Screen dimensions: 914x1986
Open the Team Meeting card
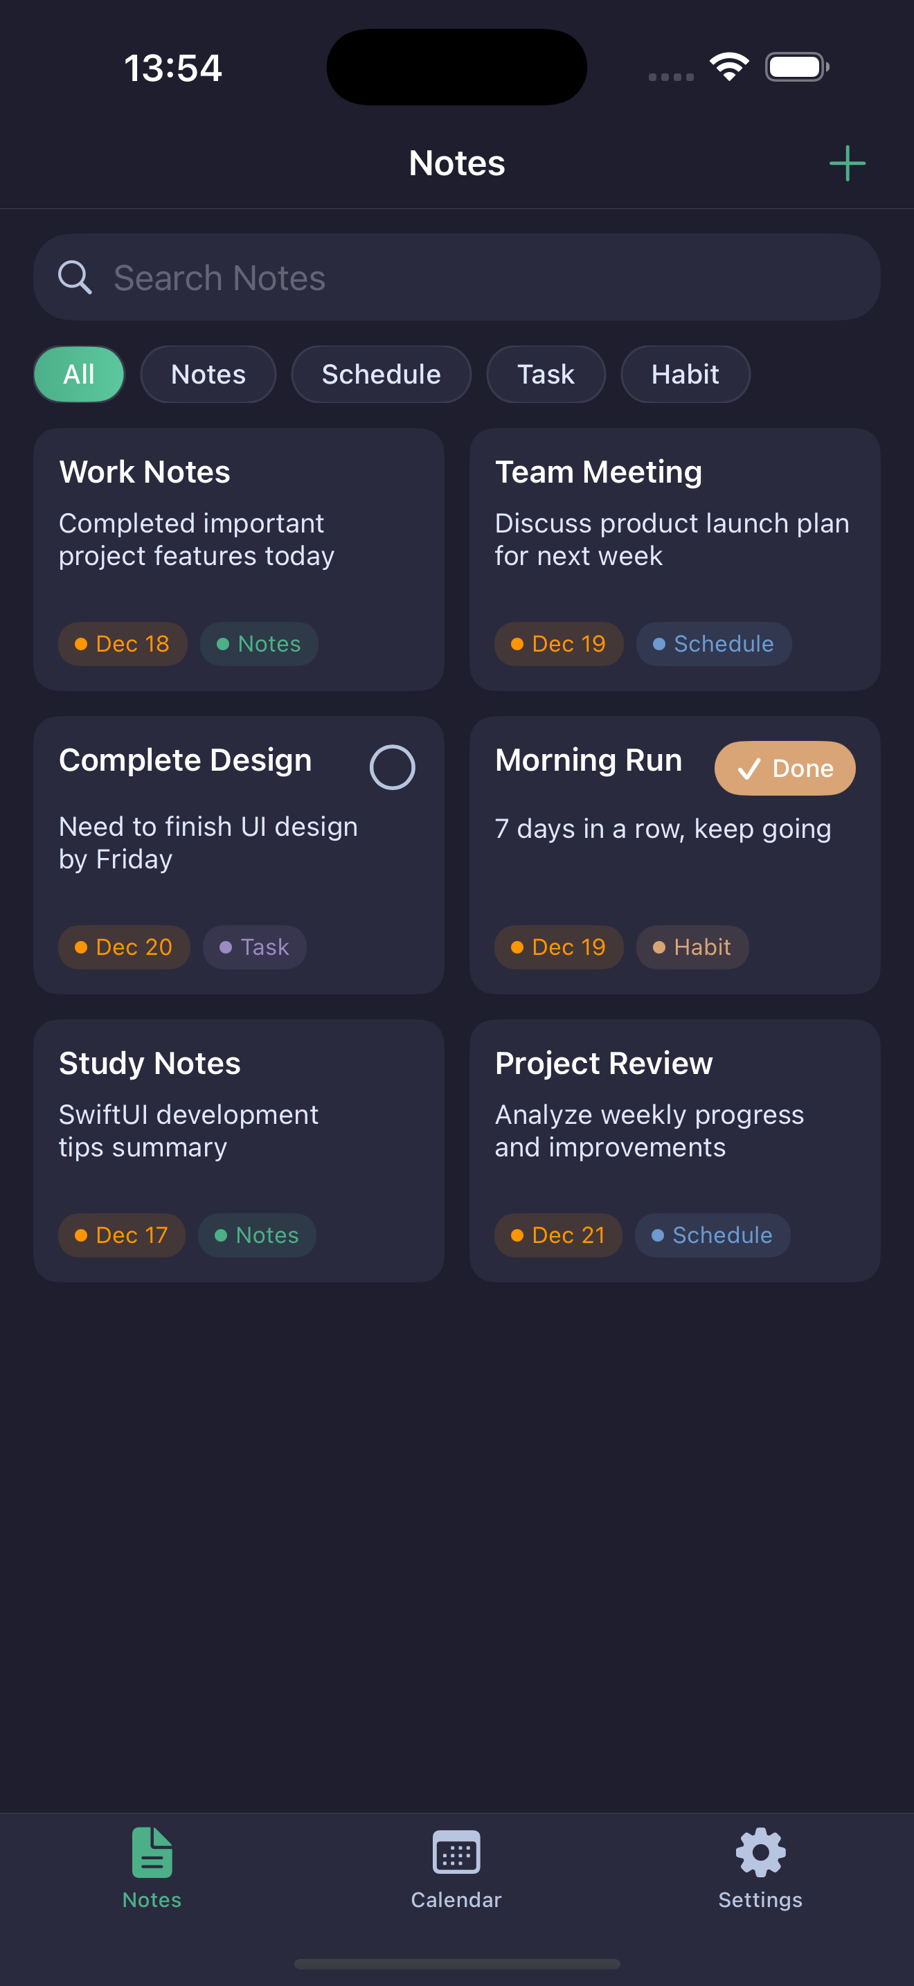pyautogui.click(x=675, y=560)
